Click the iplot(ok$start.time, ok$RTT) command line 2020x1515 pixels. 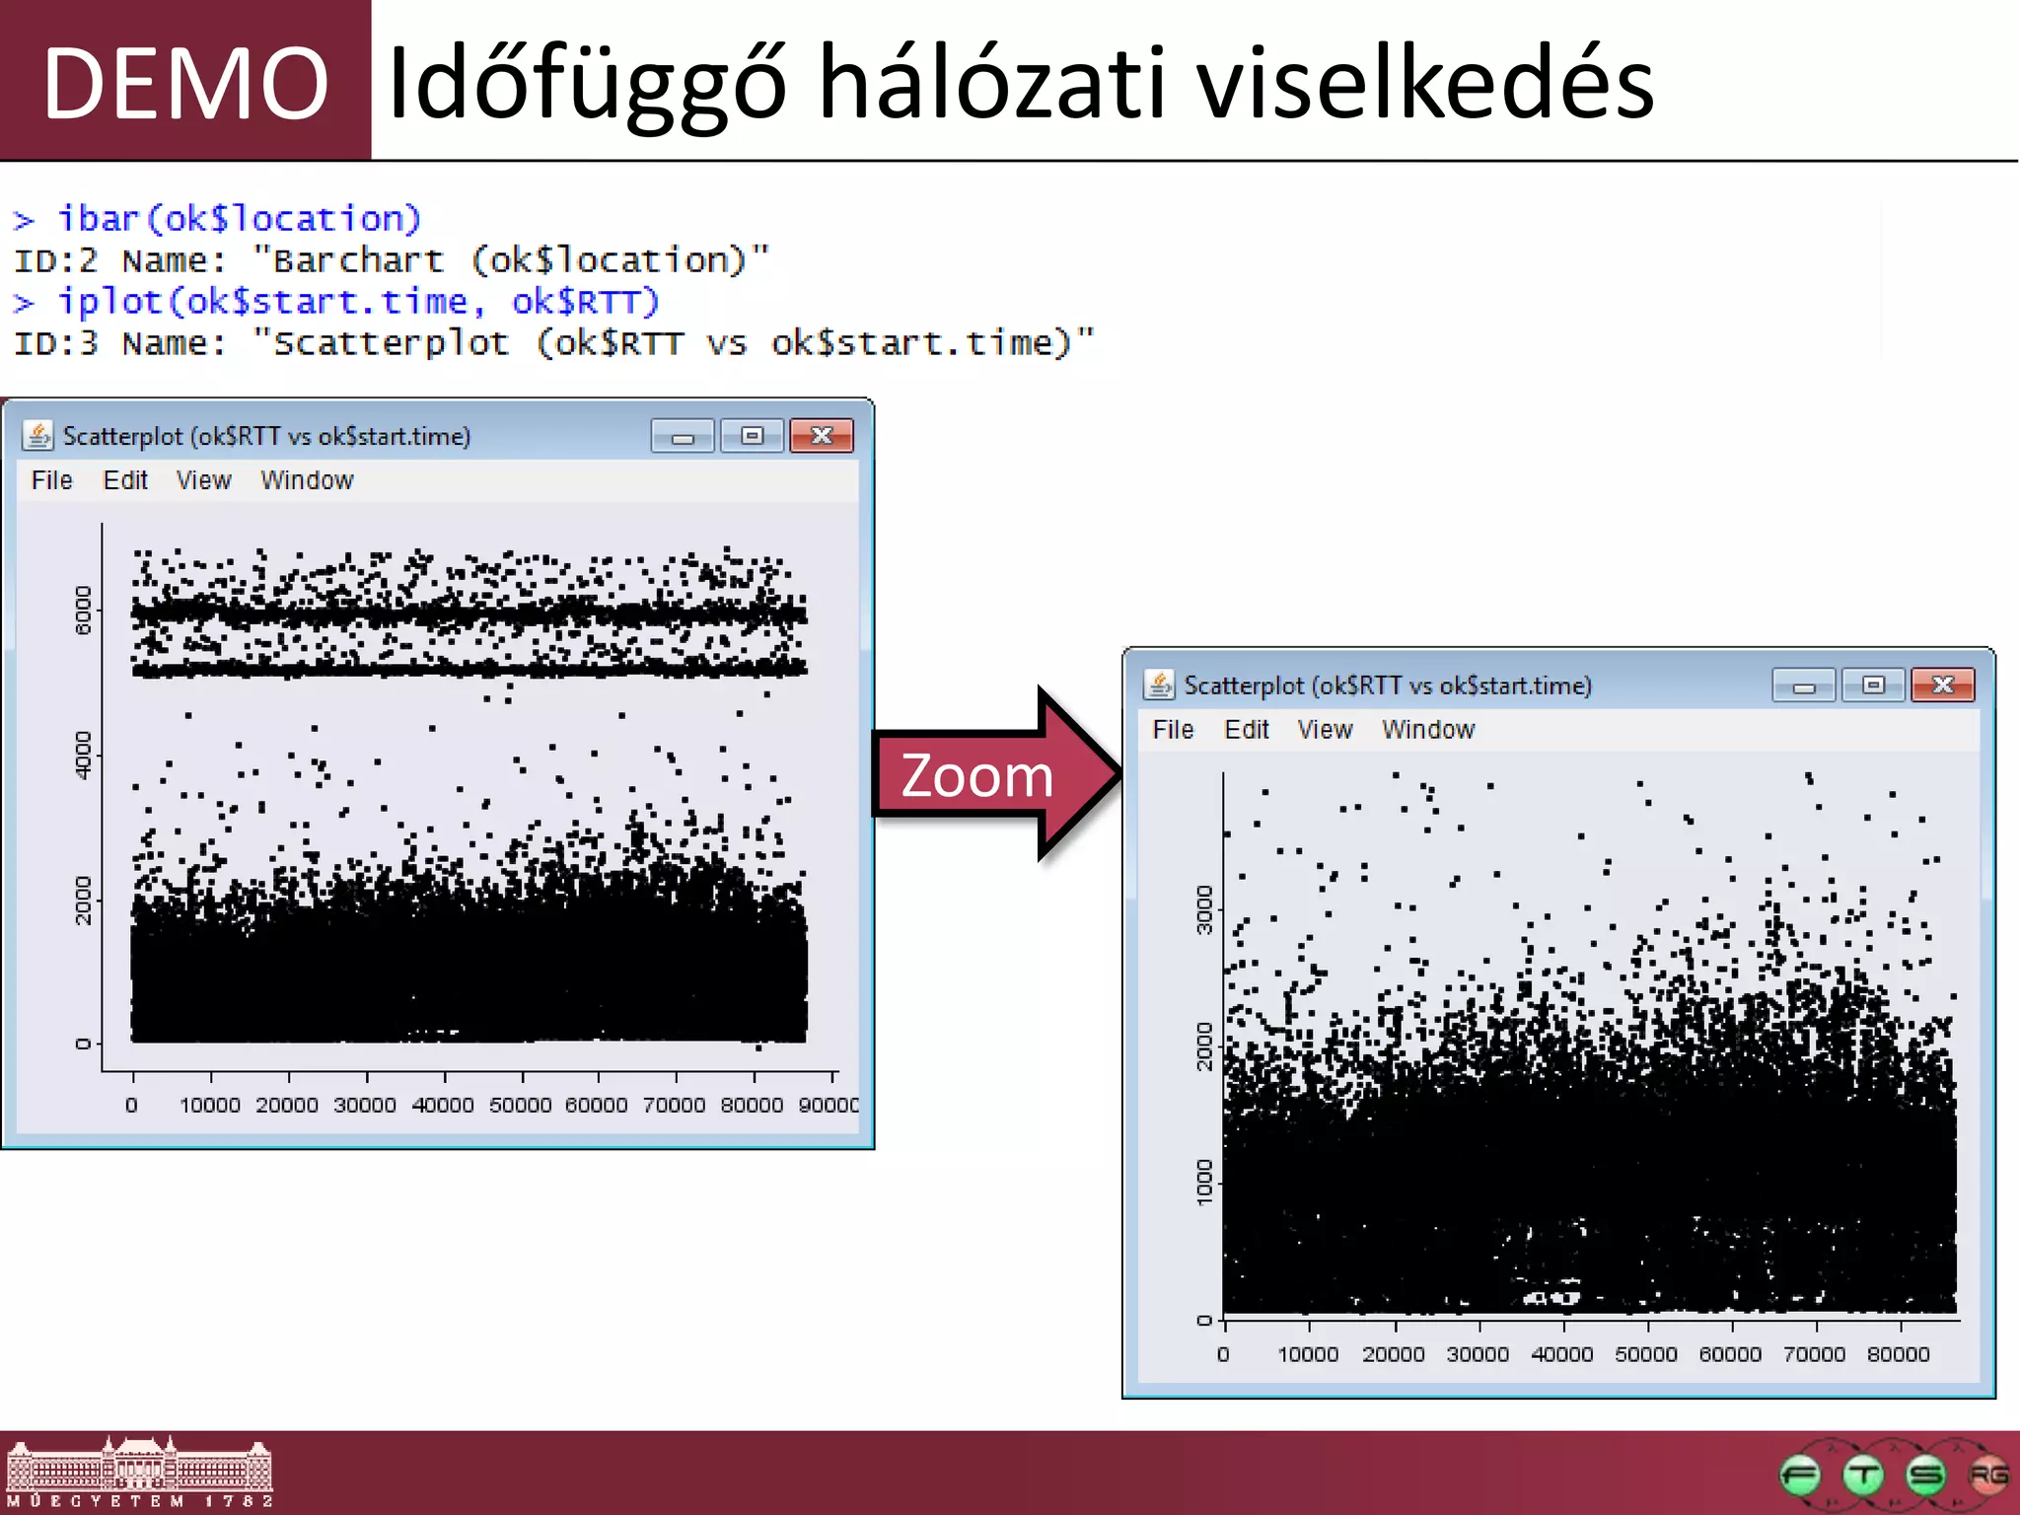click(x=336, y=301)
